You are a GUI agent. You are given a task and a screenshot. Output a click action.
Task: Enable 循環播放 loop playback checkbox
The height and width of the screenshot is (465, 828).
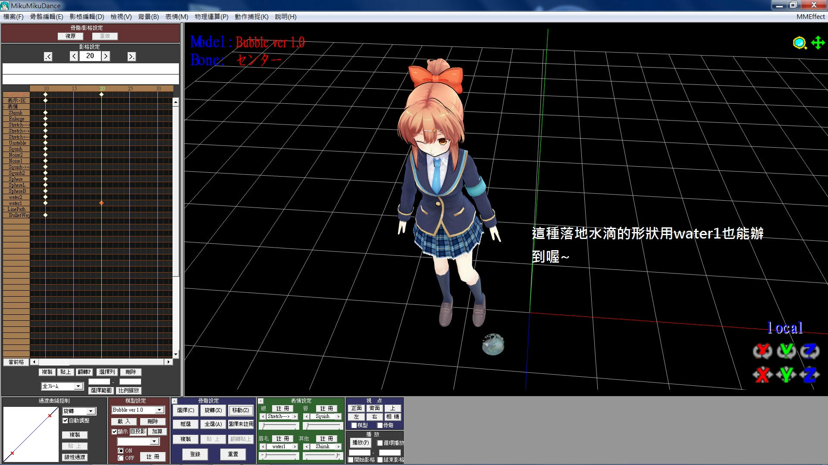coord(380,443)
